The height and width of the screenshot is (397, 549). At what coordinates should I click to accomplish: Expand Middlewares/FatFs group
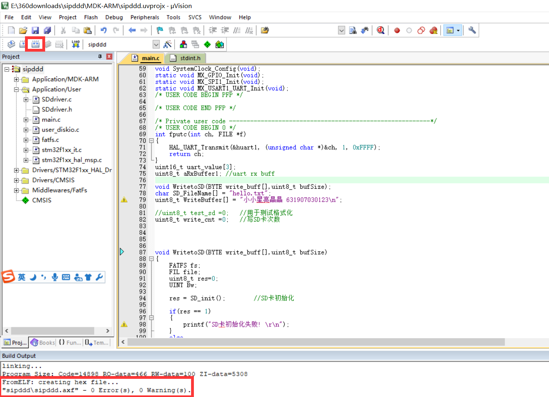coord(17,190)
